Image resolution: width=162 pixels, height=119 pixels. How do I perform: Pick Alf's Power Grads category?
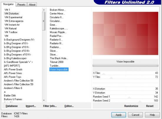13,69
